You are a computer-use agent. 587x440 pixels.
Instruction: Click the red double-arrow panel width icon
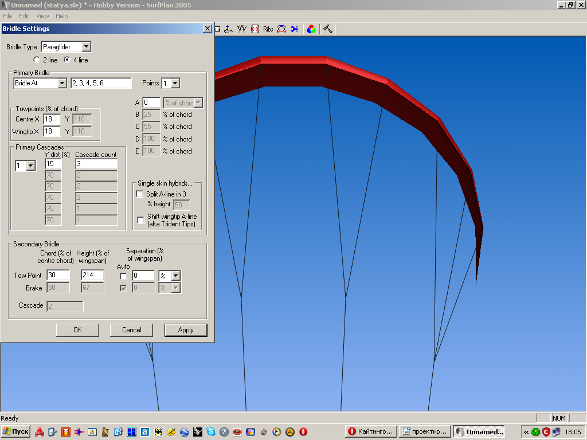[255, 29]
